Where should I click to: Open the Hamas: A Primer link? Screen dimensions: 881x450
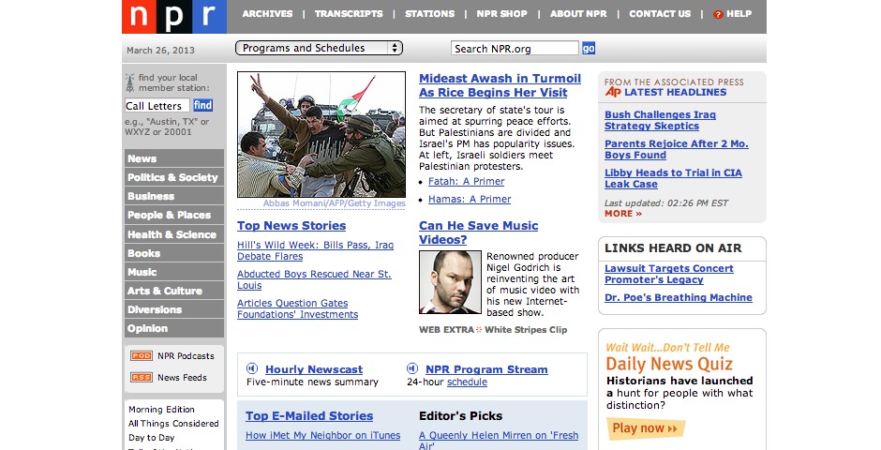470,199
